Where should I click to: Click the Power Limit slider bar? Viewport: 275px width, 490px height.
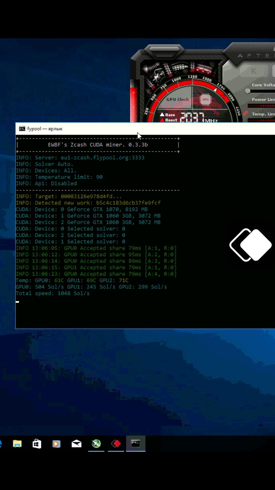coord(261,106)
